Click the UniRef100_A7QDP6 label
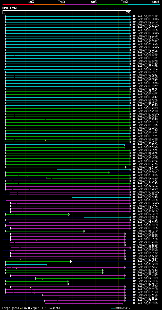The image size is (162, 310). (146, 303)
